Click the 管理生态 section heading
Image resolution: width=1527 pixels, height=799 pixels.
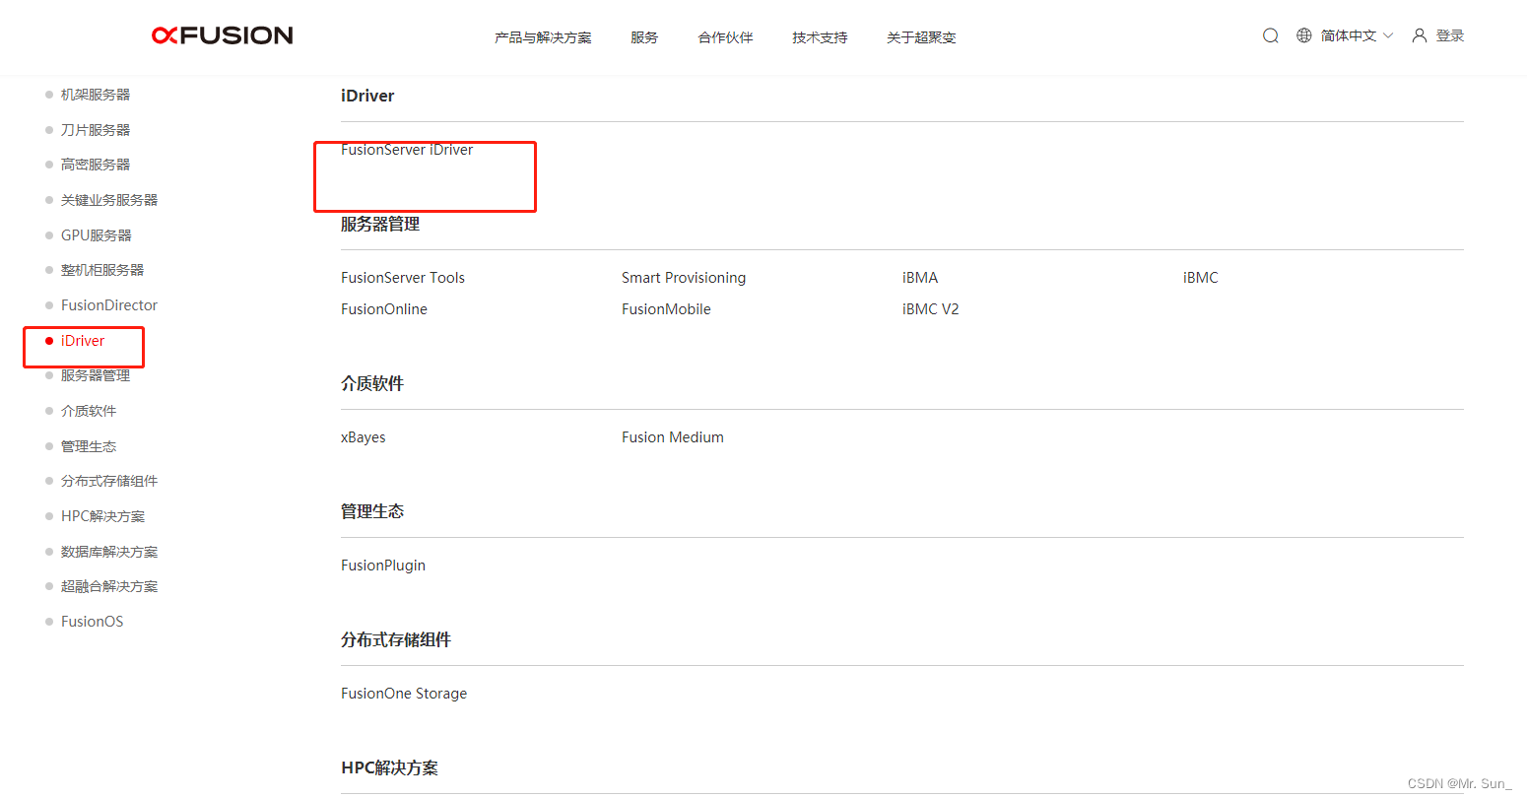click(x=372, y=511)
